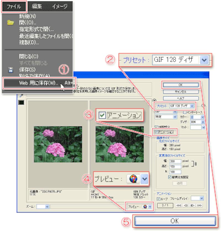Click the black foreground color swatch

pyautogui.click(x=21, y=102)
